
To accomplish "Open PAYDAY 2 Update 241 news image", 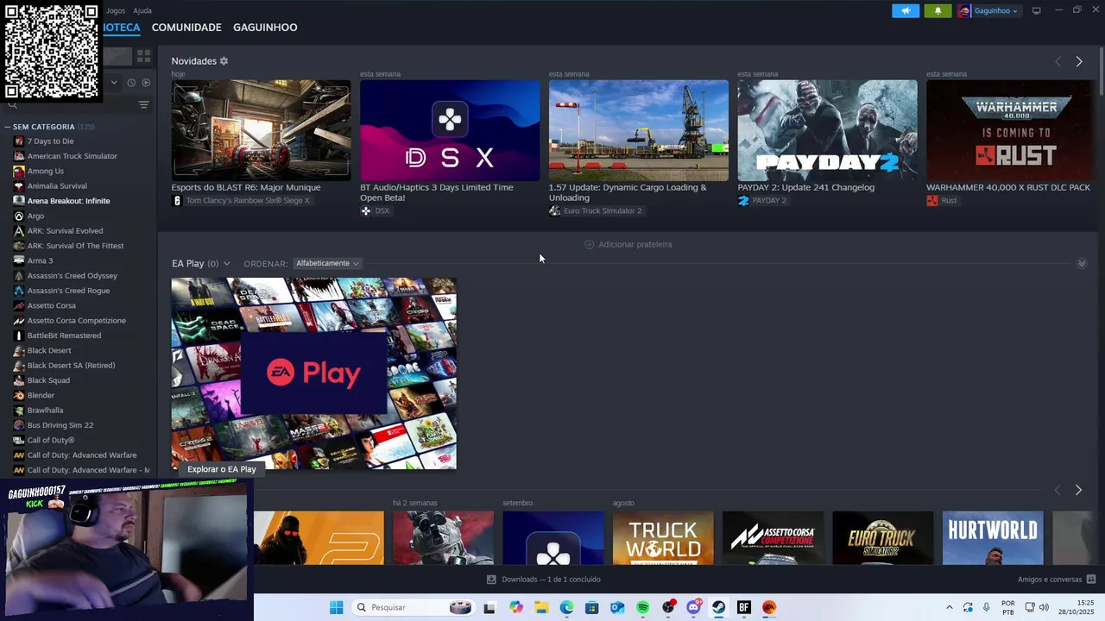I will pyautogui.click(x=827, y=130).
